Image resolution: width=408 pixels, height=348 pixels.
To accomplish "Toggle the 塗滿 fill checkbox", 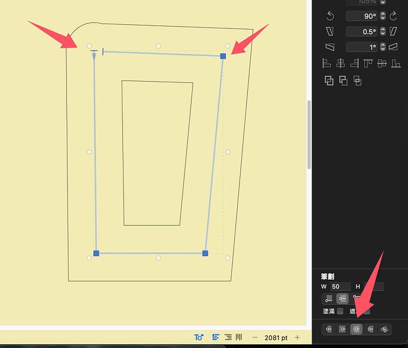I will click(x=340, y=311).
